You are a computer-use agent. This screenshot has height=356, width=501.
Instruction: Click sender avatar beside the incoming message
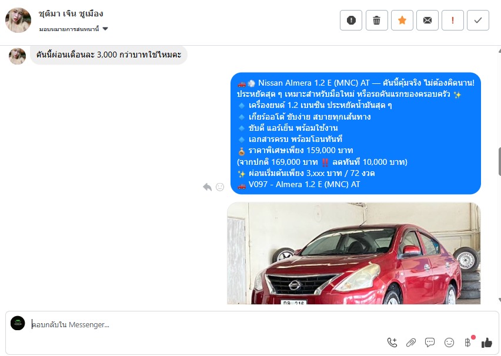[x=17, y=56]
